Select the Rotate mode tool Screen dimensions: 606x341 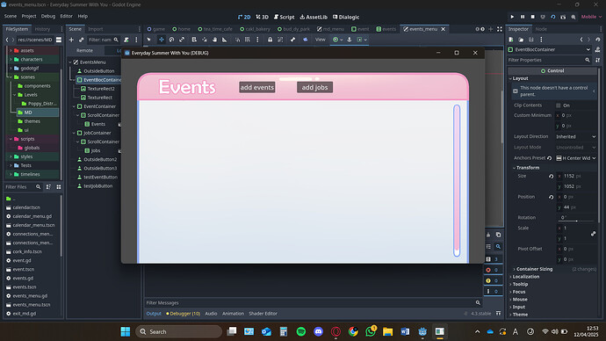click(x=171, y=40)
